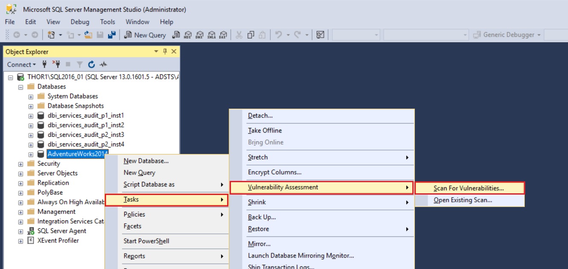
Task: Open a new MDX query
Action: (x=188, y=35)
